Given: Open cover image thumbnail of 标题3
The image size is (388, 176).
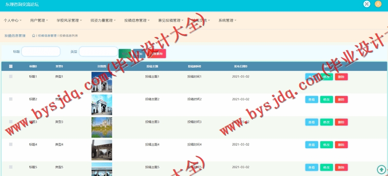Looking at the screenshot, I should [x=102, y=127].
